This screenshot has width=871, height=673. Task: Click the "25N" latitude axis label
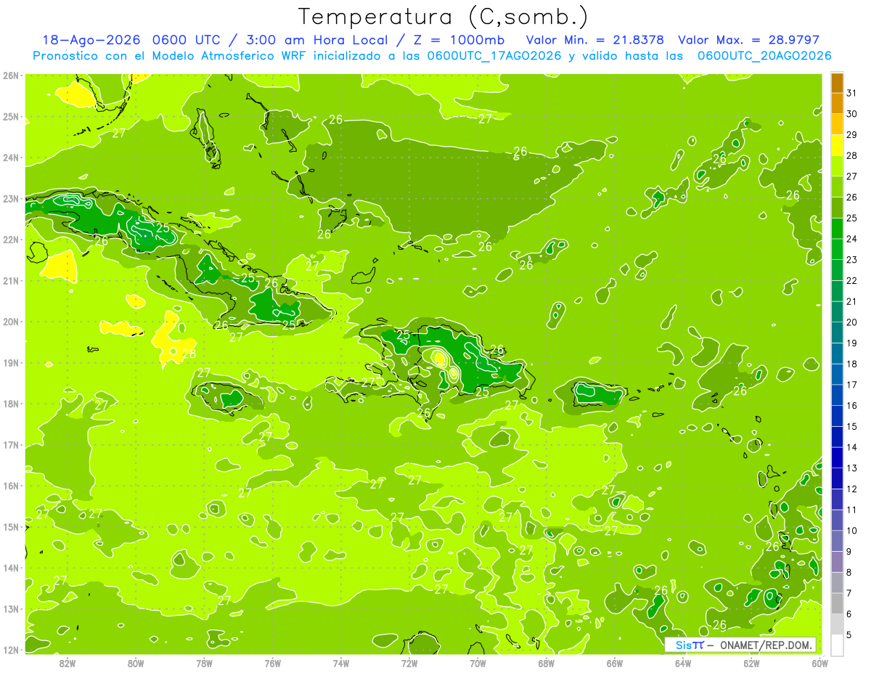(11, 117)
